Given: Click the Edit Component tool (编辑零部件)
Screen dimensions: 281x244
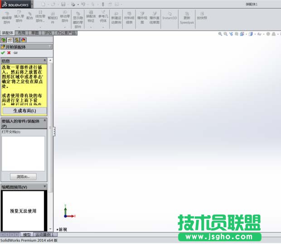Looking at the screenshot, I should tap(7, 18).
